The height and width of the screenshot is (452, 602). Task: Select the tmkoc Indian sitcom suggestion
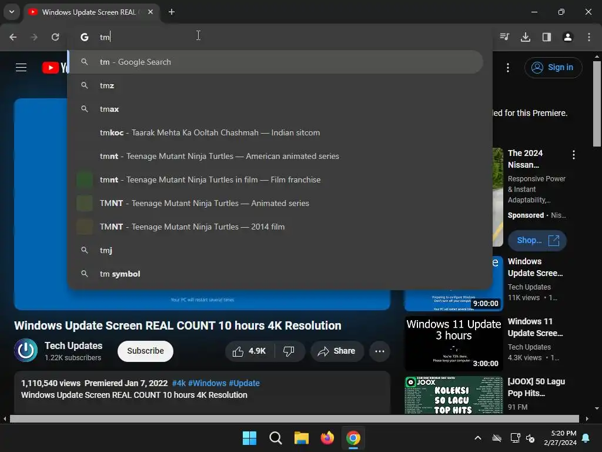275,132
